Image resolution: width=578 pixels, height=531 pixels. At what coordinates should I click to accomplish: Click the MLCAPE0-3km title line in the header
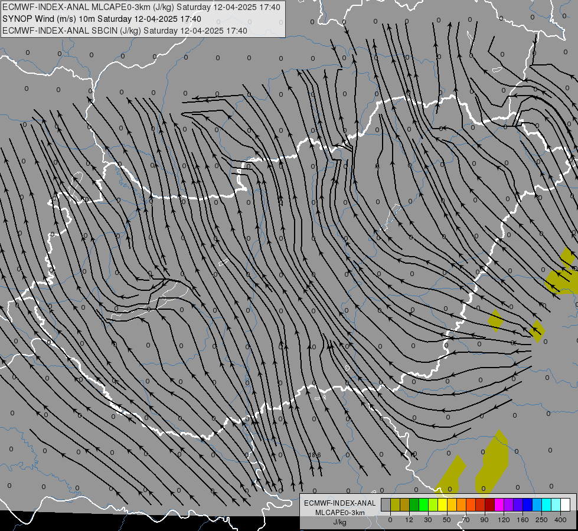141,7
